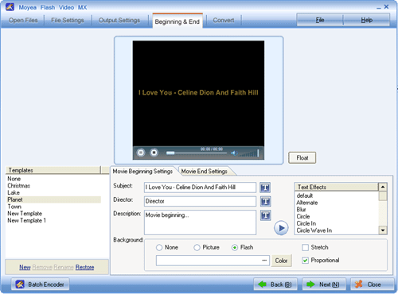
Task: Select the Picture background option
Action: point(197,248)
